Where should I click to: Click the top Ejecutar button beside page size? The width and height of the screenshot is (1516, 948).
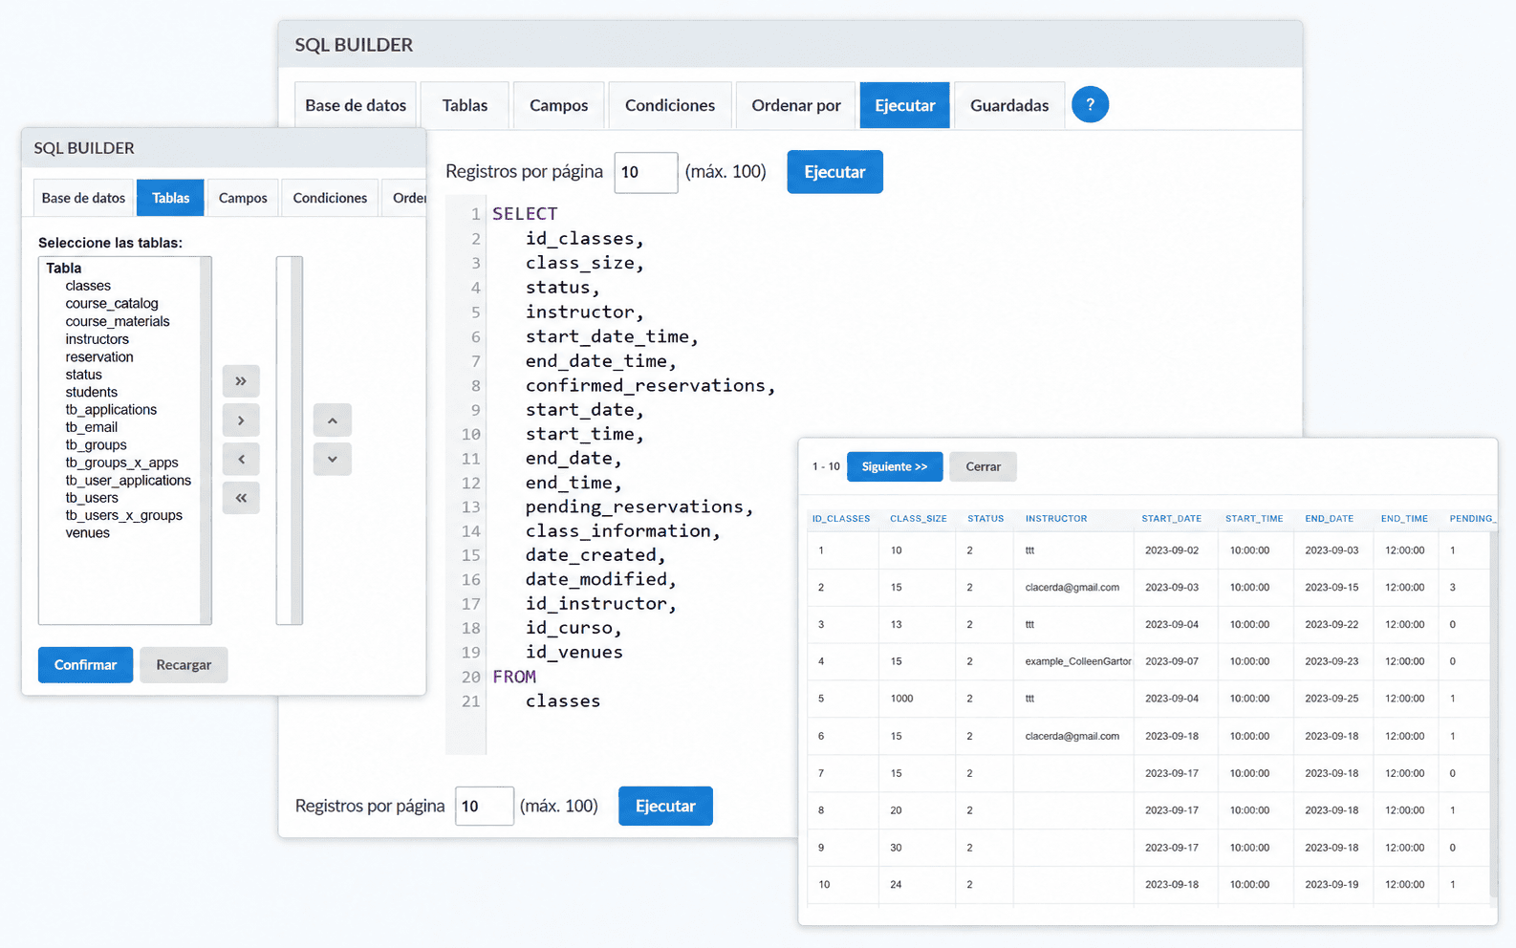click(834, 172)
